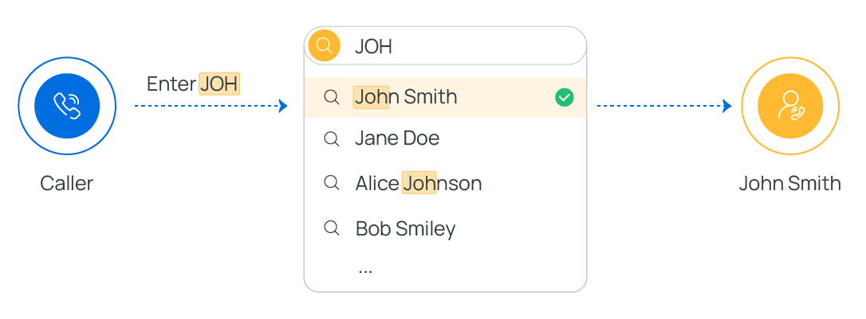
Task: Click the magnifier icon beside Bob Smiley
Action: pyautogui.click(x=332, y=228)
